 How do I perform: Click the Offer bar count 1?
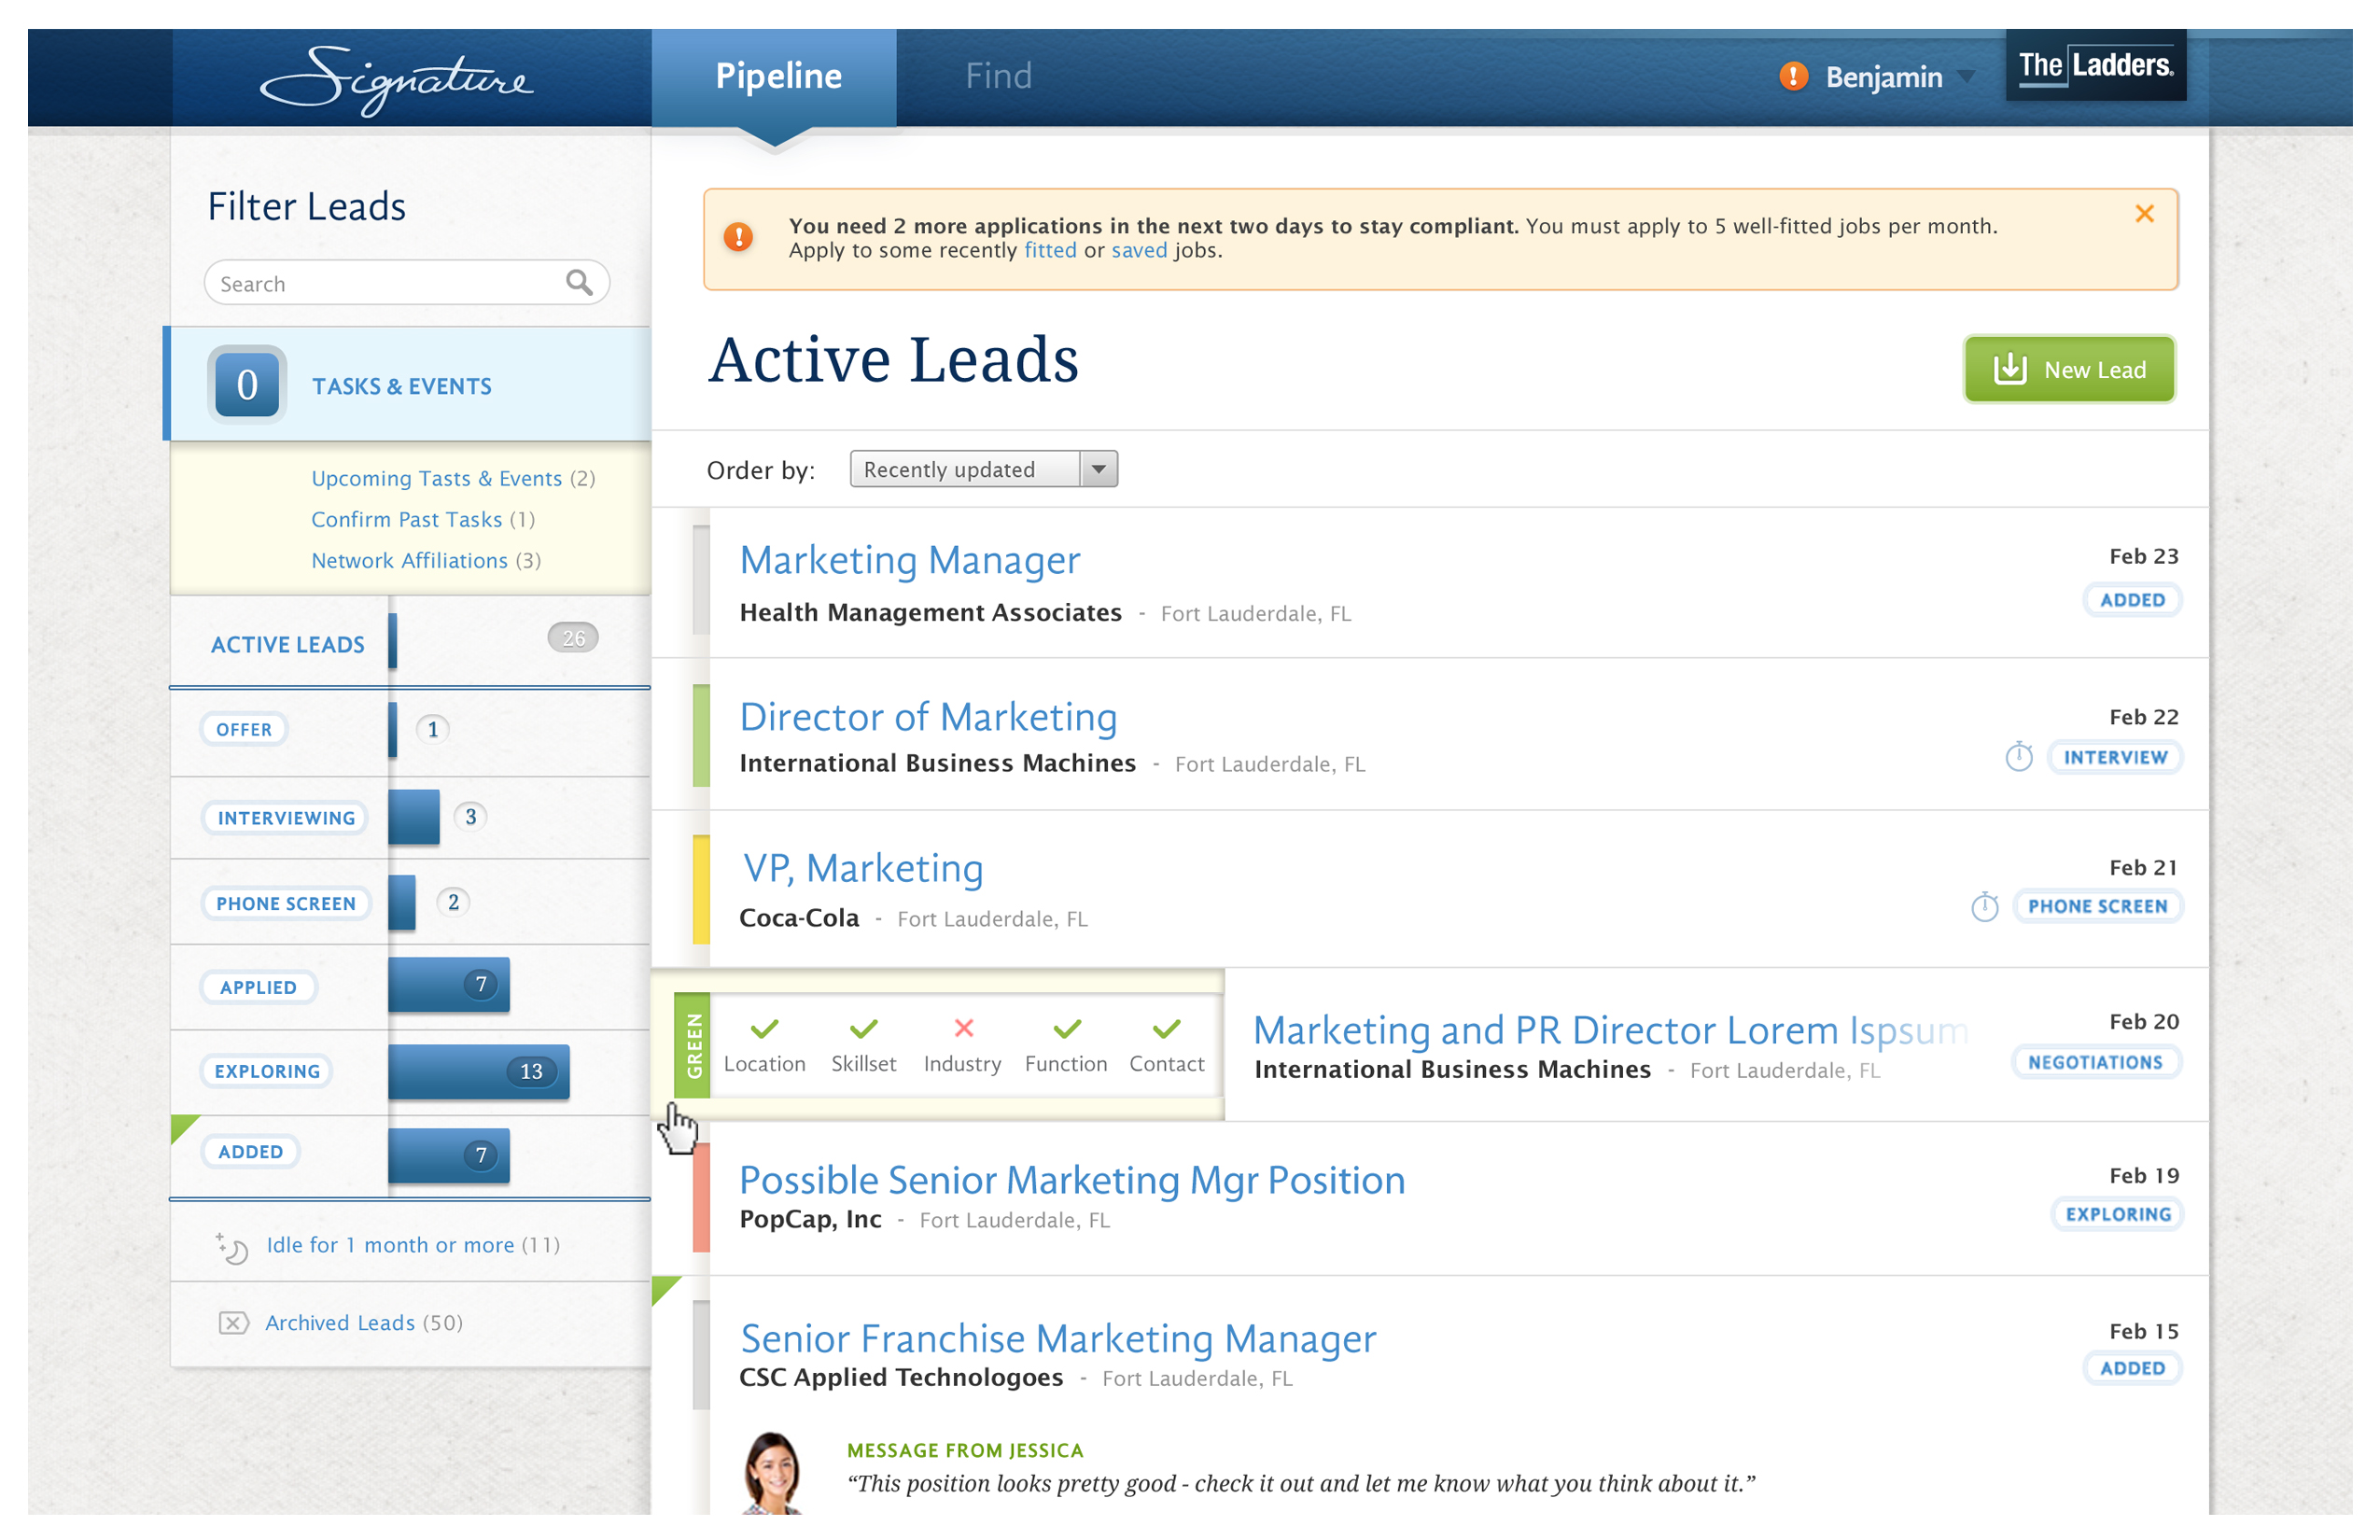point(433,729)
